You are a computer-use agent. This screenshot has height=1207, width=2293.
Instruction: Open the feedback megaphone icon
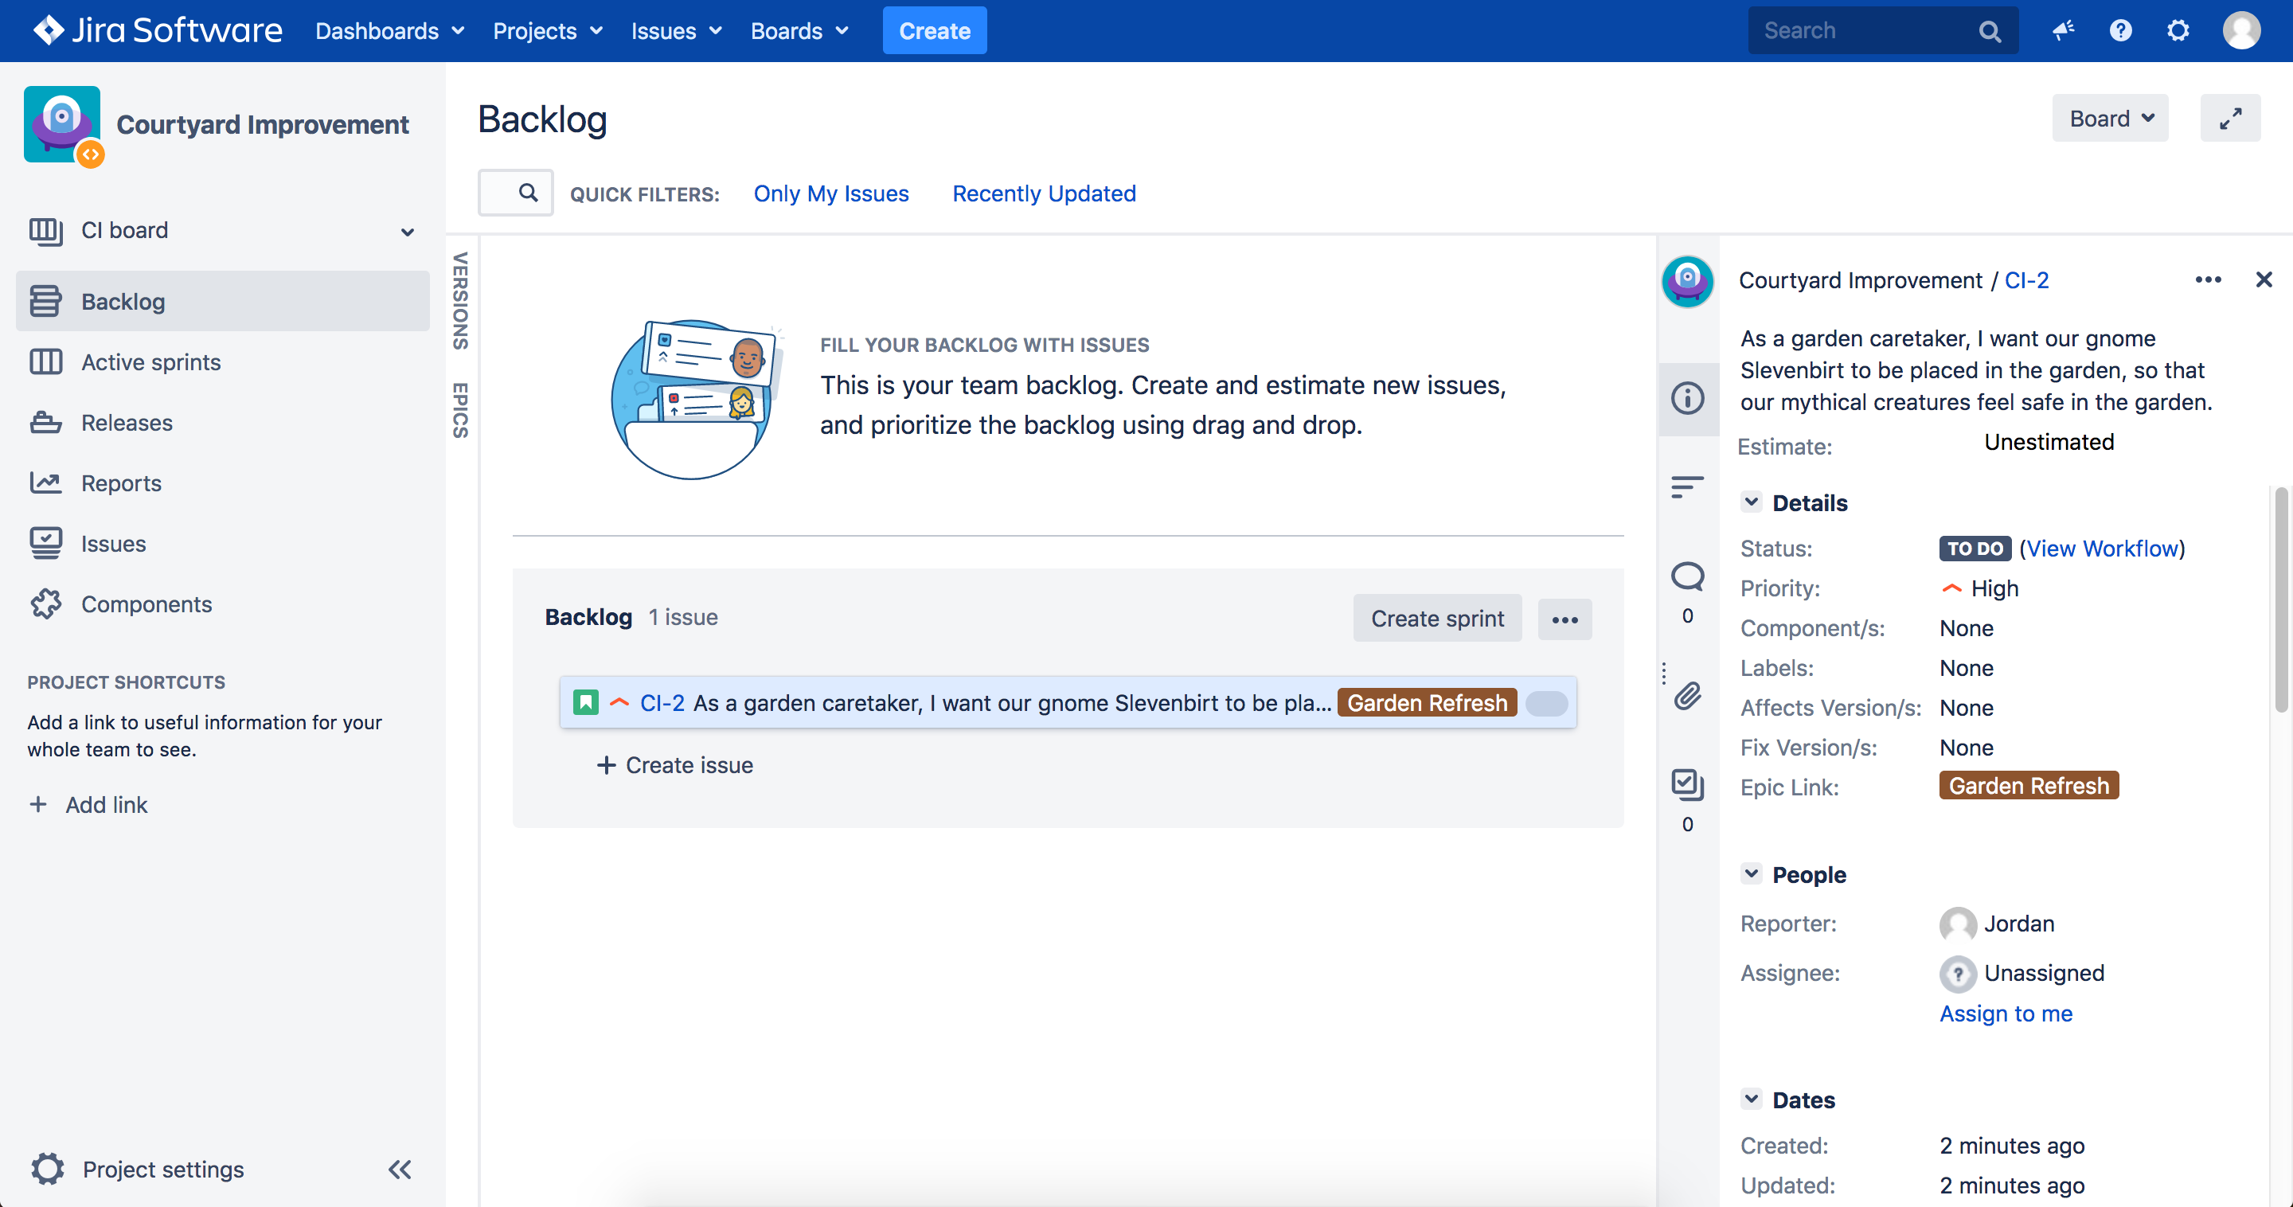(x=2064, y=31)
